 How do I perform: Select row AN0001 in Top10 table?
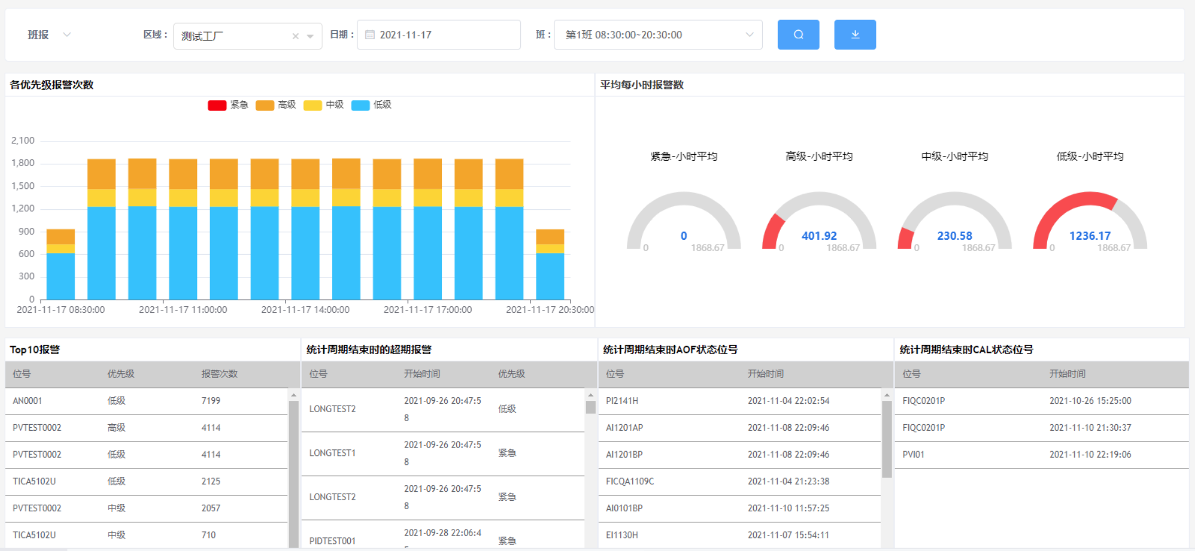[146, 401]
